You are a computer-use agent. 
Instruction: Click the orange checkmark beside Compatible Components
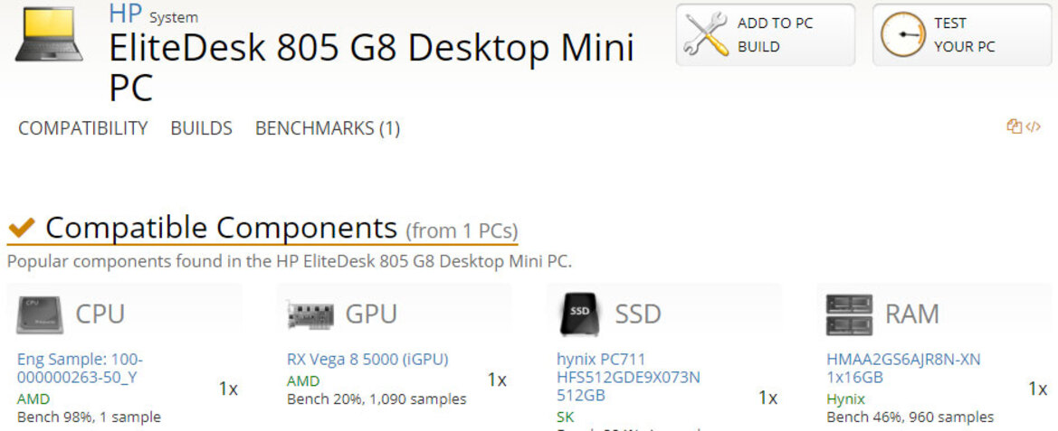21,228
